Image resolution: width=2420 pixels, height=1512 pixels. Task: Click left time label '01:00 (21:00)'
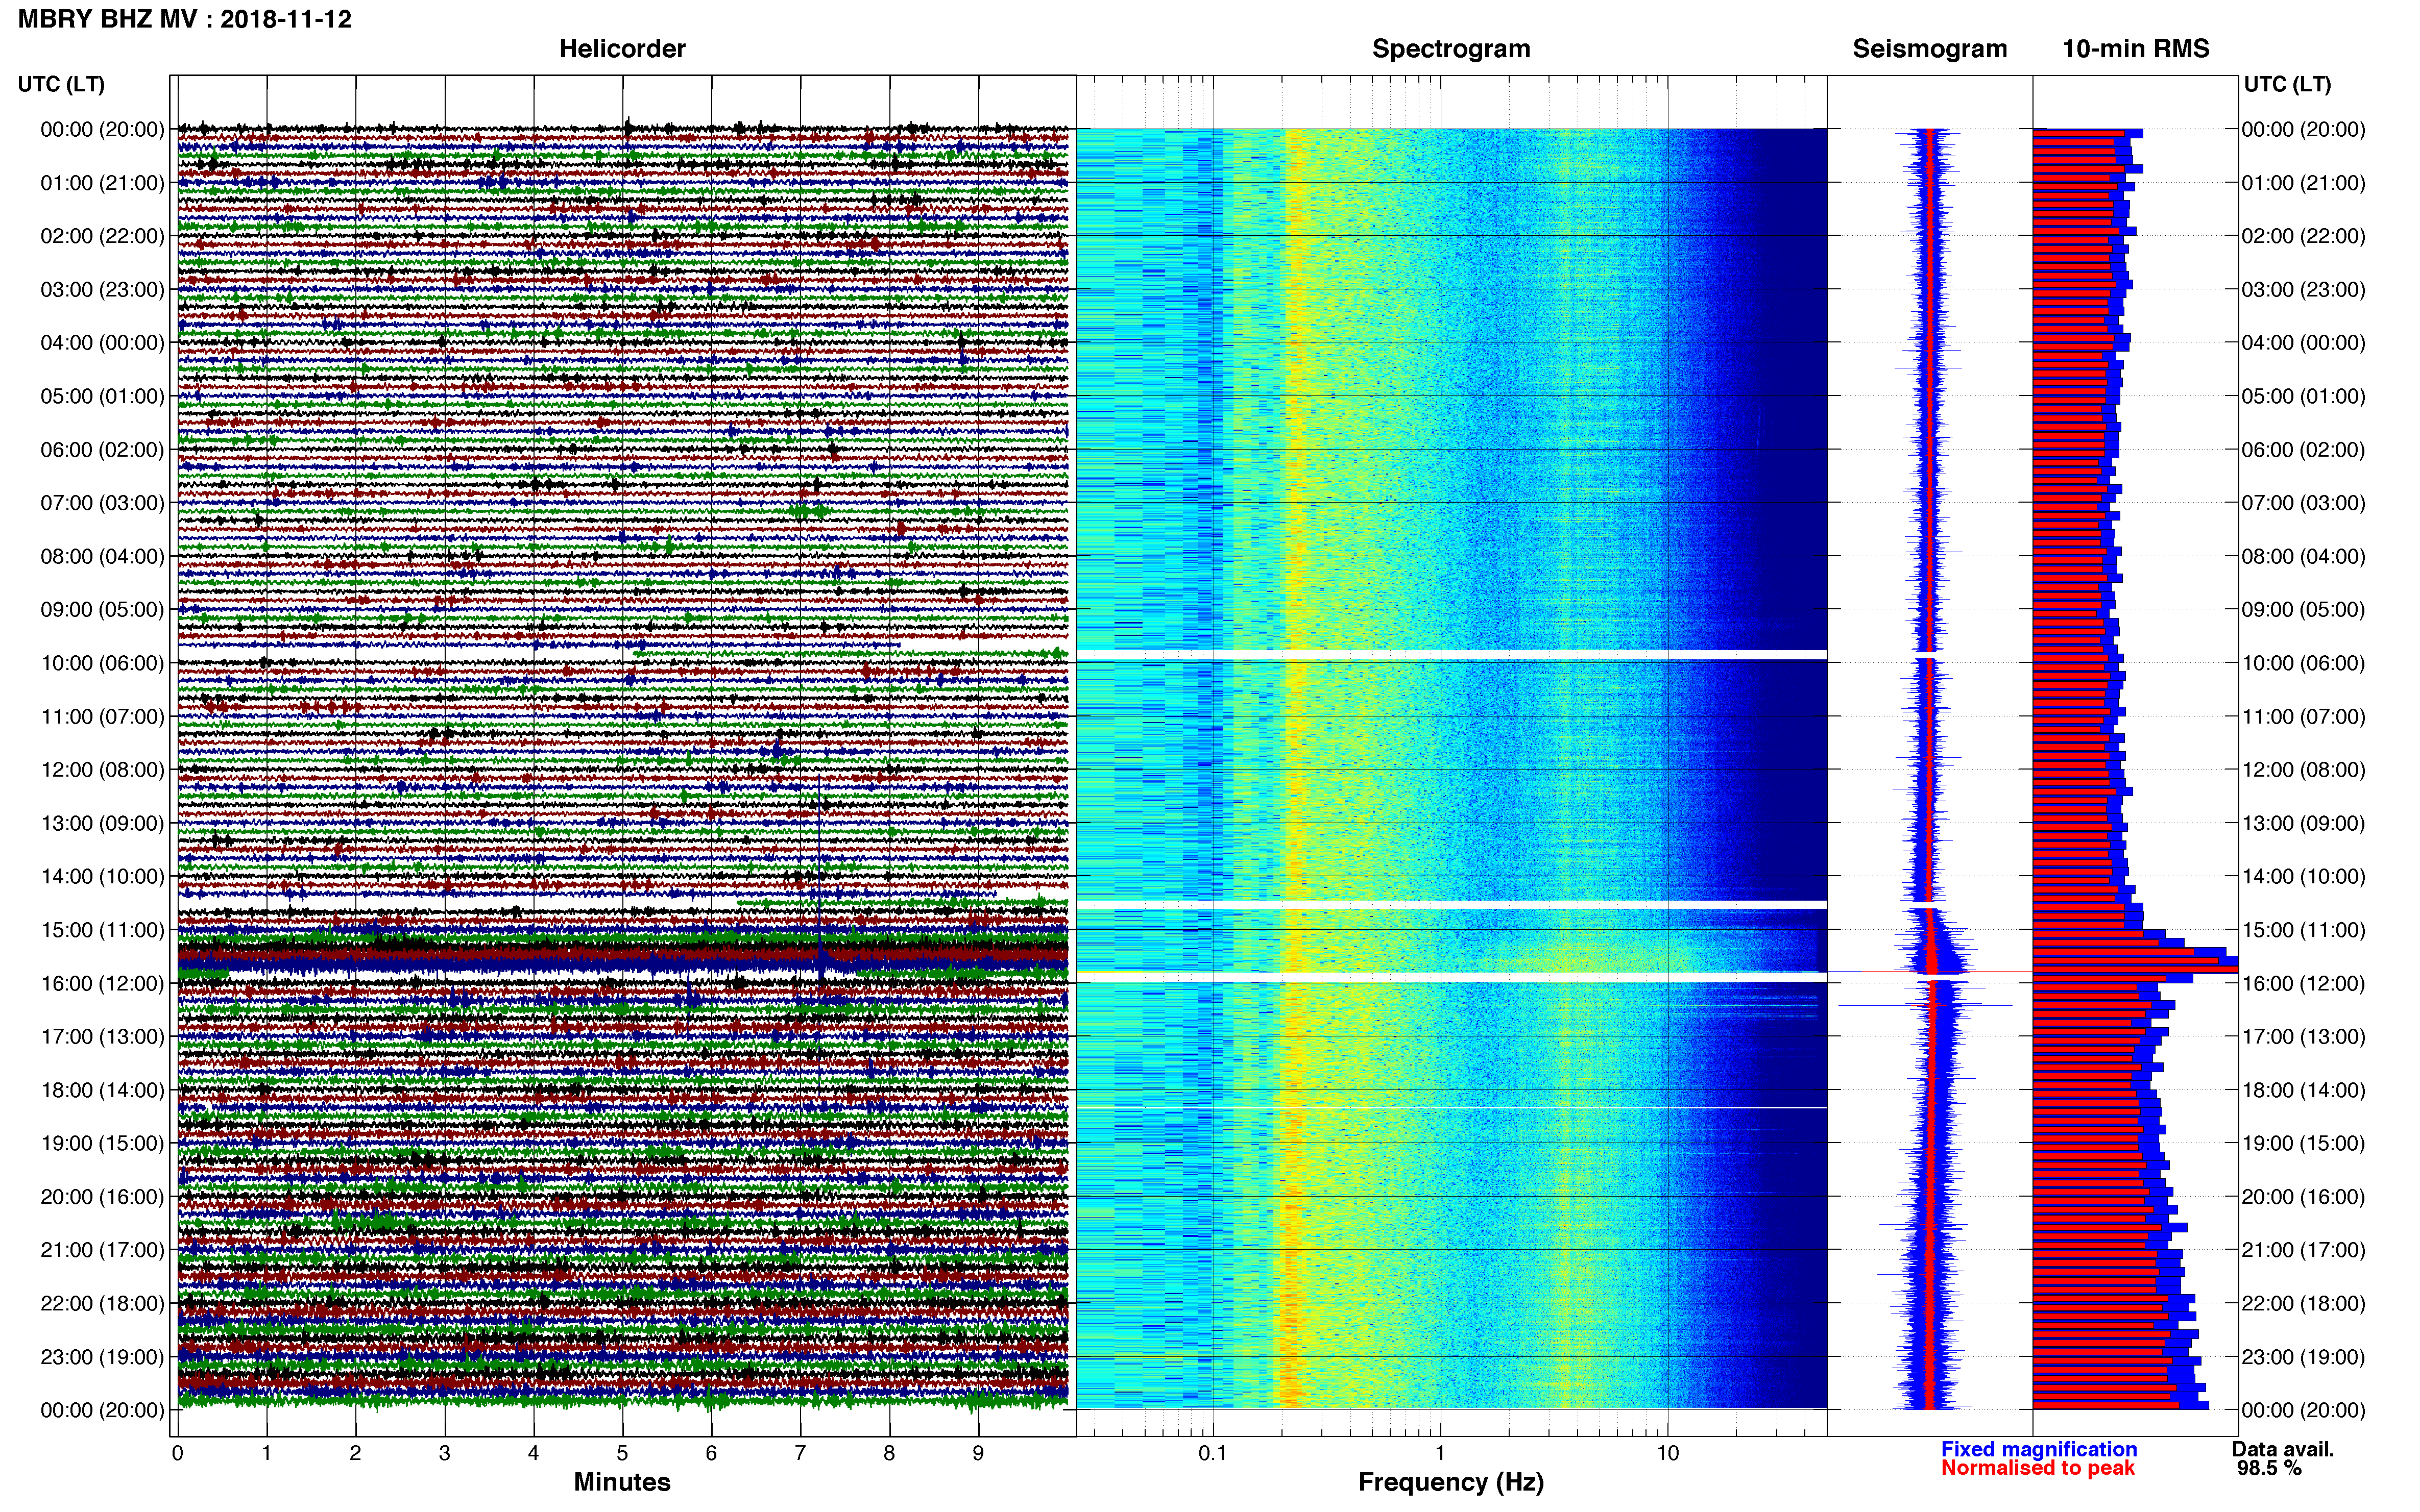pos(102,183)
